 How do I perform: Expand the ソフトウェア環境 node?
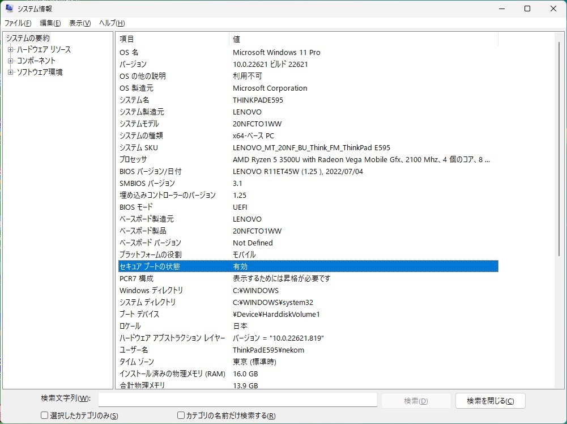[x=11, y=73]
